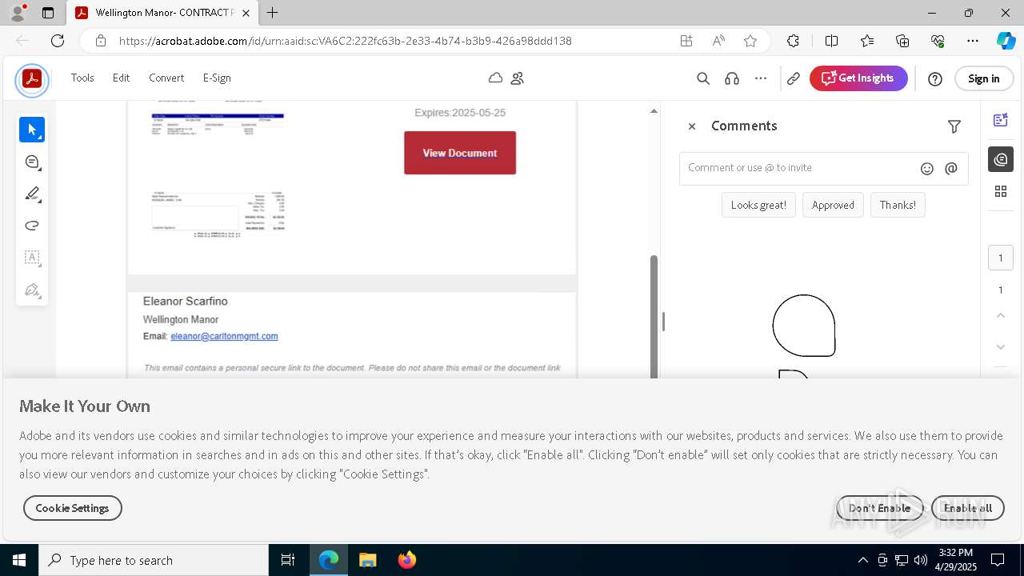Select the text box tool
The image size is (1024, 576).
(x=32, y=258)
